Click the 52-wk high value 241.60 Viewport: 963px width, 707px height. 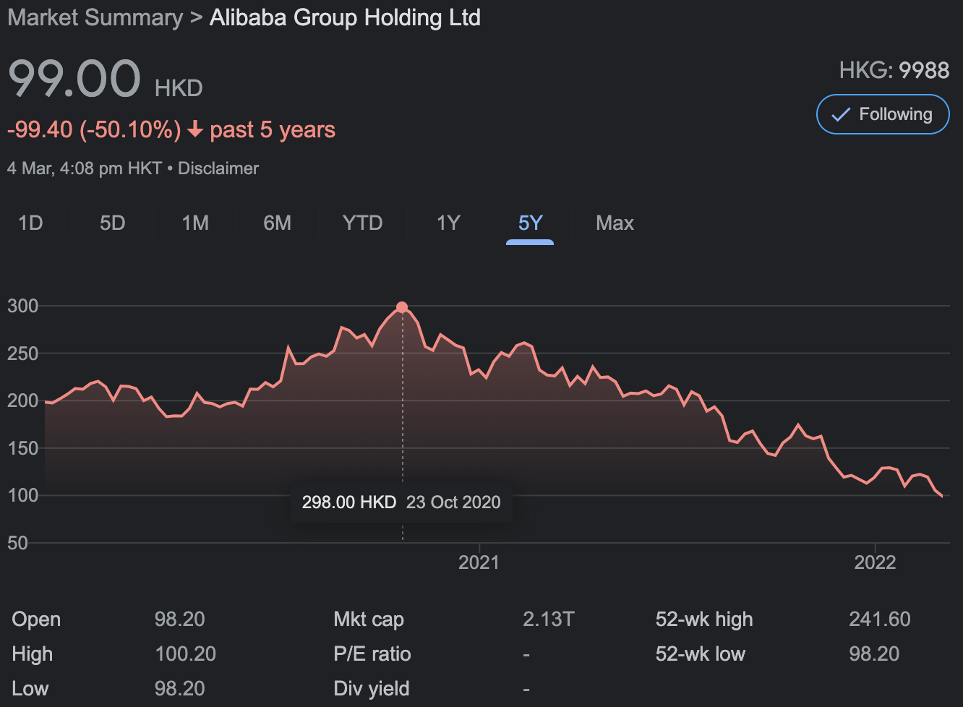coord(879,620)
